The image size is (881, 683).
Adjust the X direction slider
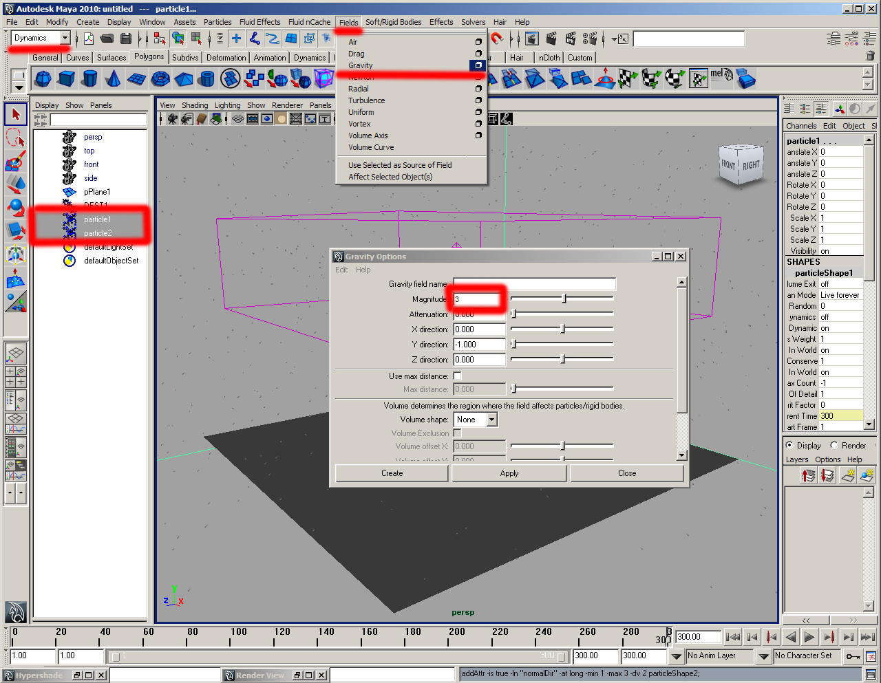pos(562,329)
